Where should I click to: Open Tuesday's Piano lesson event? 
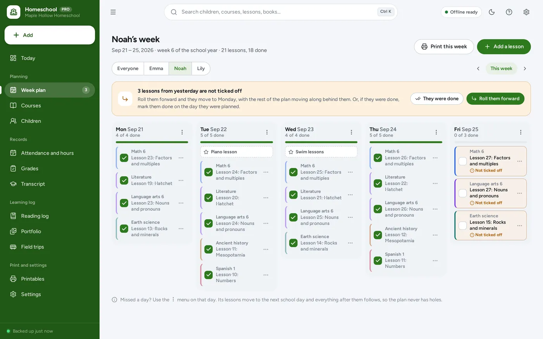point(237,152)
